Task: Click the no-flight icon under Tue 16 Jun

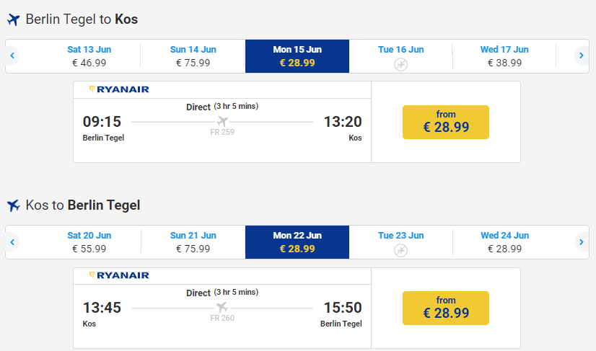Action: [x=400, y=65]
